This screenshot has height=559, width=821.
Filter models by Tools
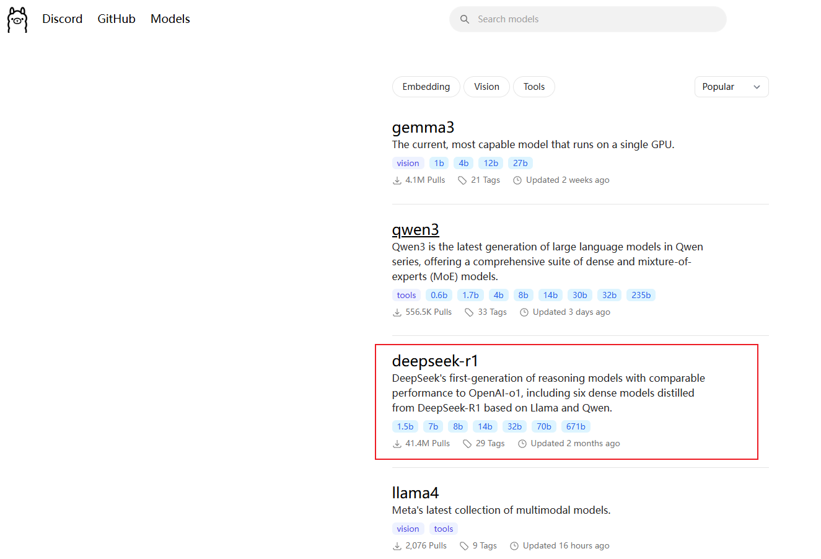(x=534, y=87)
